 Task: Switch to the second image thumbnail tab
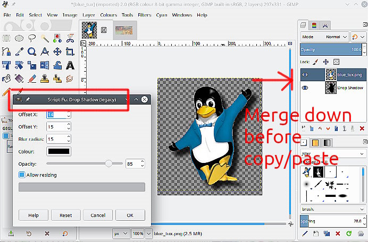[124, 30]
